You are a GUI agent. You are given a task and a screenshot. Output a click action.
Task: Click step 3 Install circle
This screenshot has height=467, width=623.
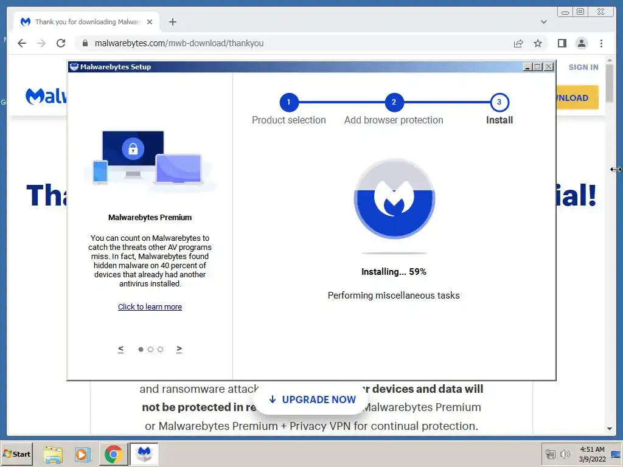[499, 102]
